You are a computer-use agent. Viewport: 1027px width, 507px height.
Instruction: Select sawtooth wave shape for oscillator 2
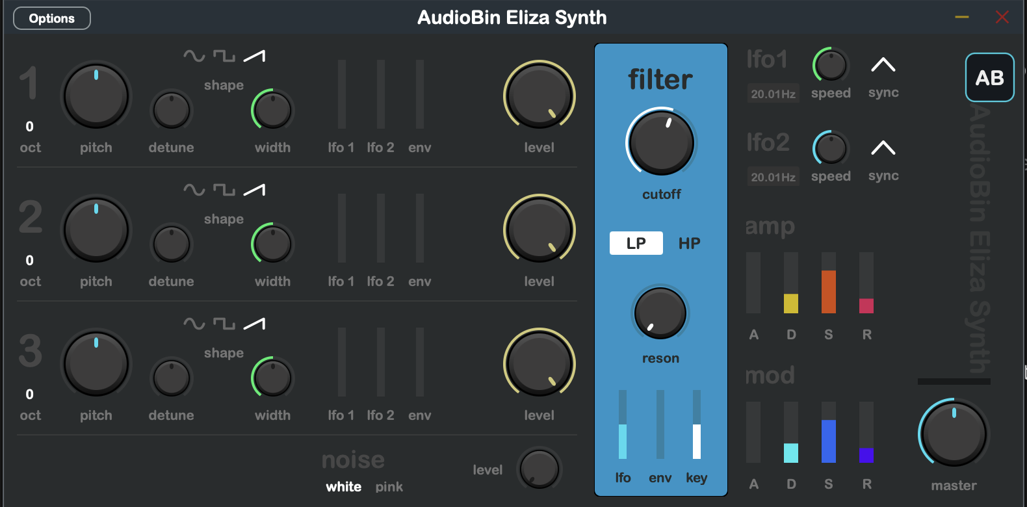[254, 190]
